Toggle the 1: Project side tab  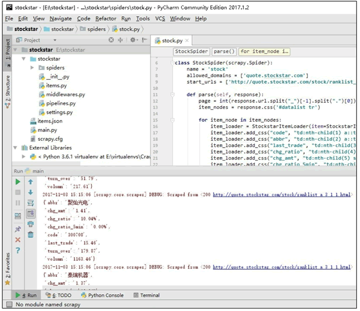tap(8, 53)
